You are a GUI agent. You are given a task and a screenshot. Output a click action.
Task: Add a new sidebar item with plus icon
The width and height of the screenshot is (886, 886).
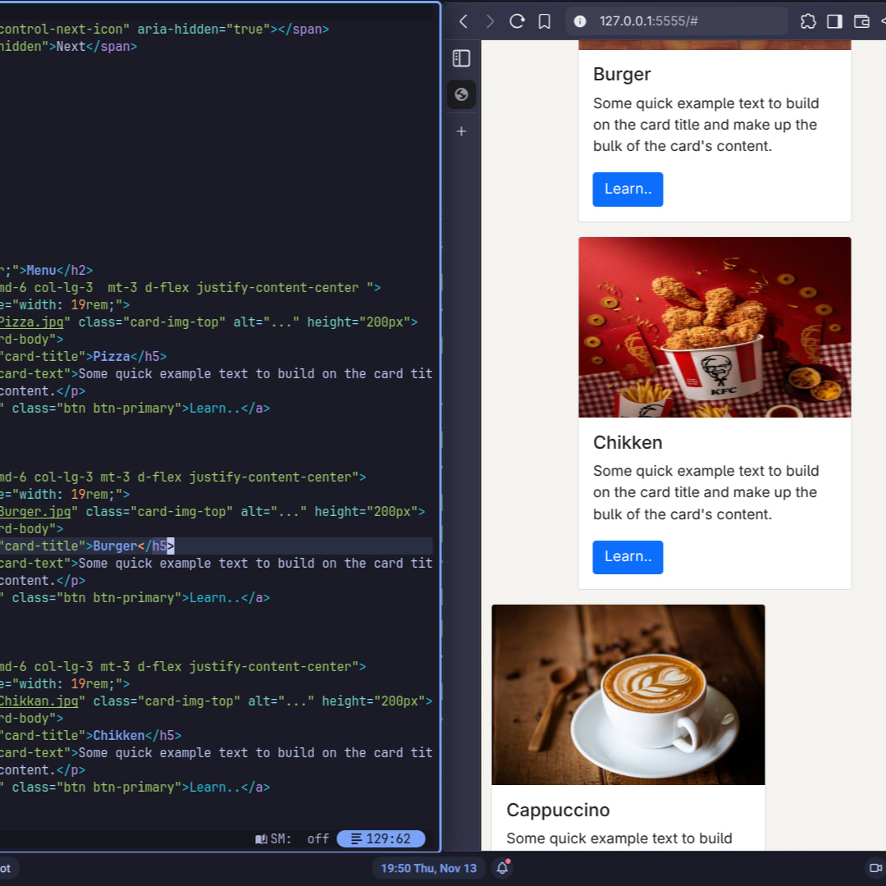(x=461, y=131)
